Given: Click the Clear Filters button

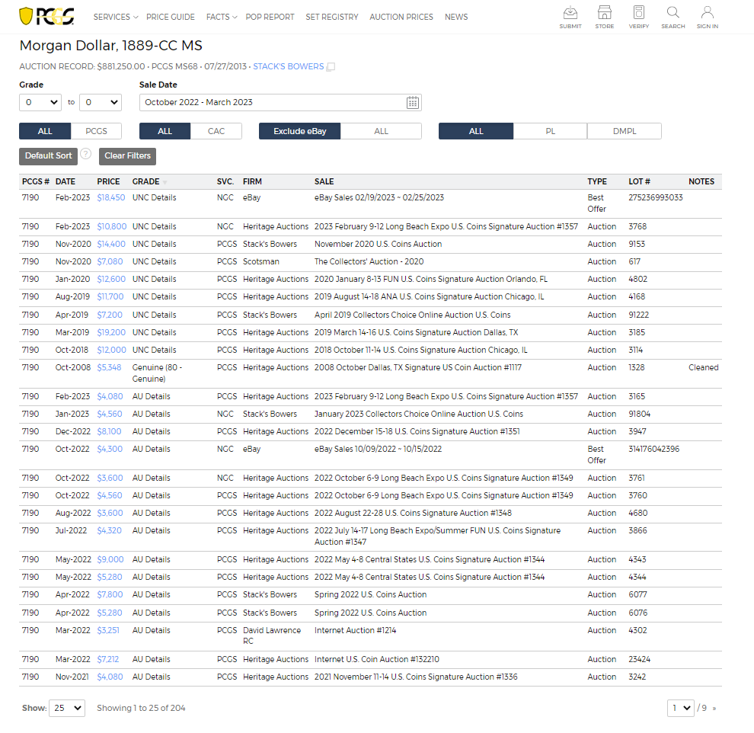Looking at the screenshot, I should [x=127, y=156].
